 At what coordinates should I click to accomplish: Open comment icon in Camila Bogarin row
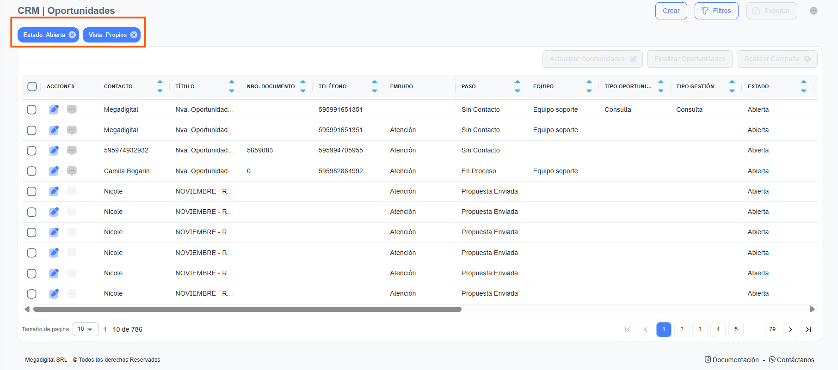coord(72,171)
